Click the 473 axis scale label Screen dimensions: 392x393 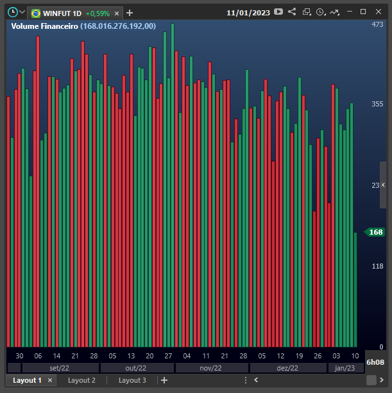point(377,24)
